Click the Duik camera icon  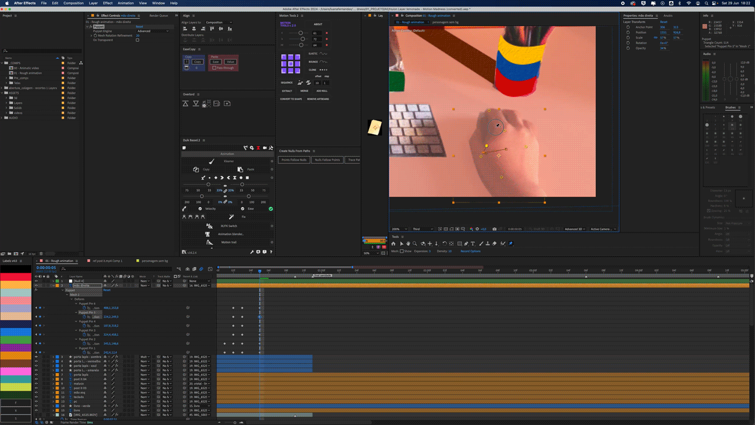click(265, 148)
